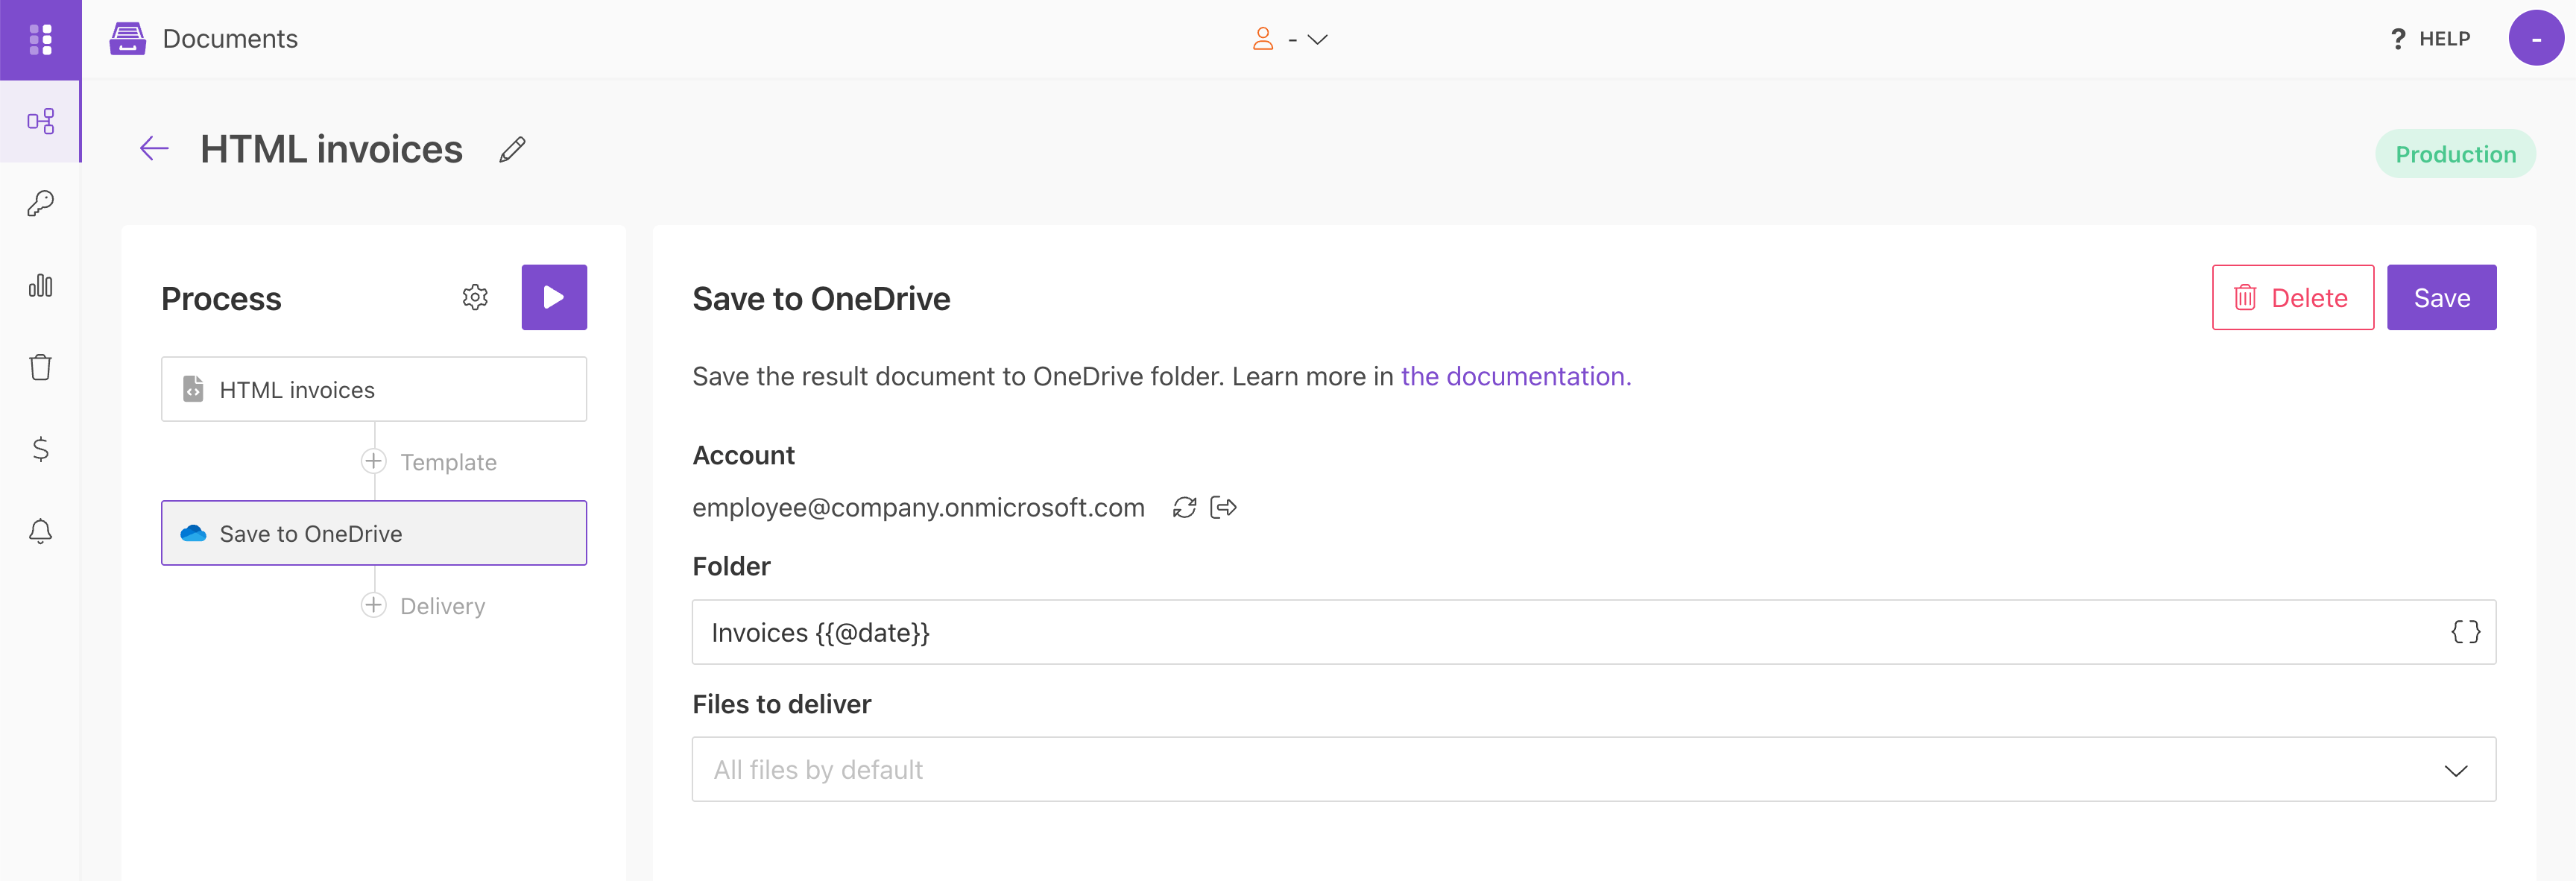The image size is (2576, 881).
Task: Open the user avatar menu
Action: click(x=2536, y=38)
